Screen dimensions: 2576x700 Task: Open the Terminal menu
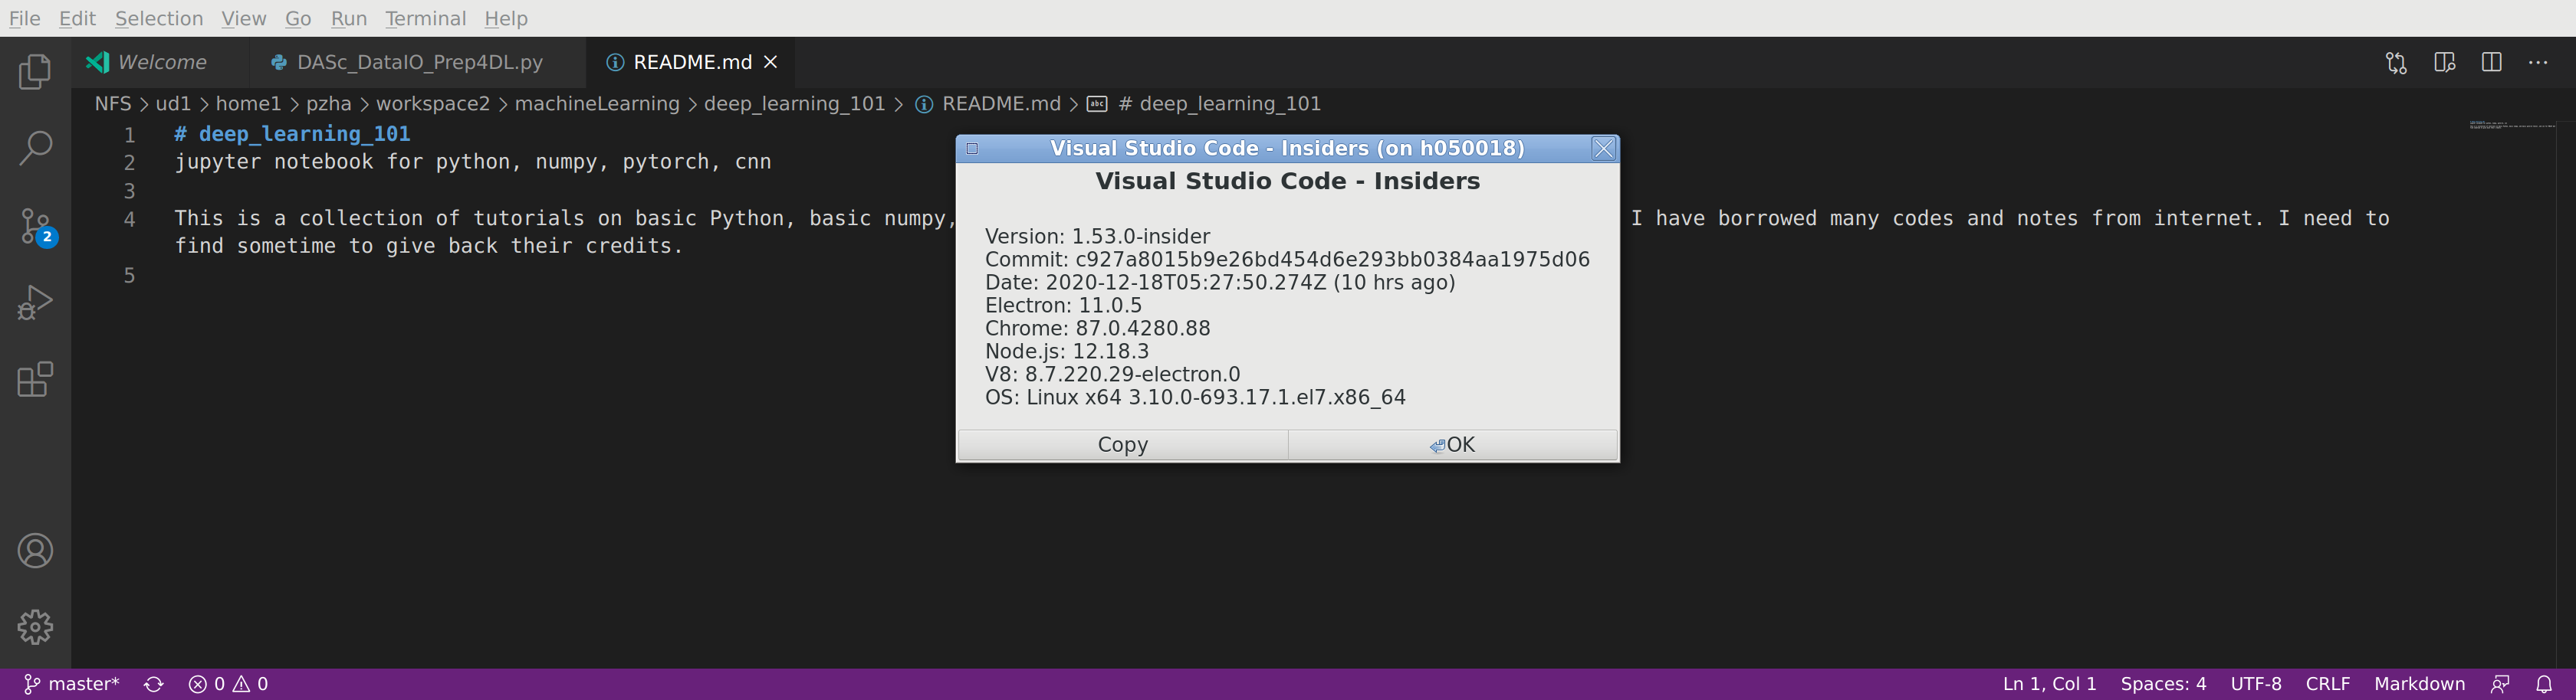click(x=425, y=18)
